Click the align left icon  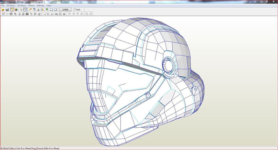[x=69, y=14]
